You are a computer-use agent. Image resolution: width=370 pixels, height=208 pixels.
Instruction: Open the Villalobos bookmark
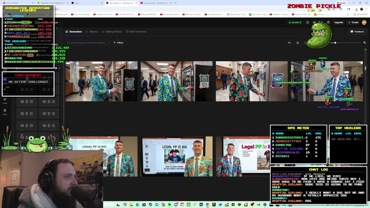[279, 14]
